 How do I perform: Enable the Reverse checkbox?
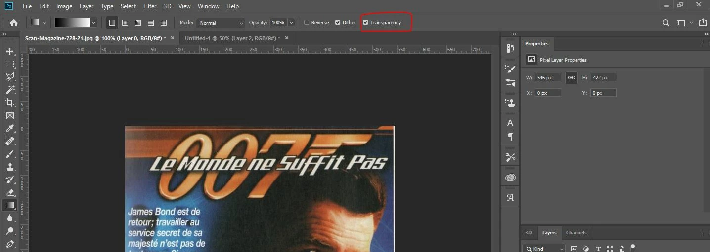tap(307, 23)
